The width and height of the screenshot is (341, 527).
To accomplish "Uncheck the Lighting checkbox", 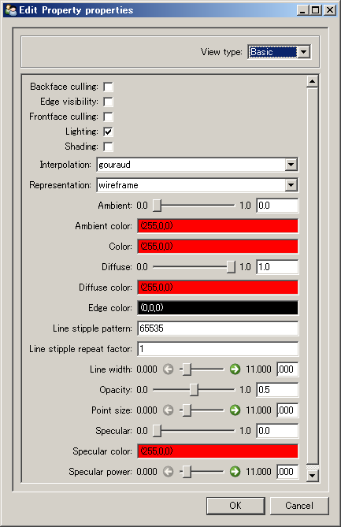I will (108, 132).
